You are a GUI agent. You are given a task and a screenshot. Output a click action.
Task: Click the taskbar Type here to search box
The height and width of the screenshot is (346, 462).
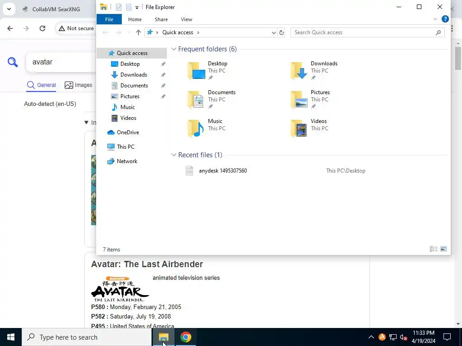pos(87,337)
